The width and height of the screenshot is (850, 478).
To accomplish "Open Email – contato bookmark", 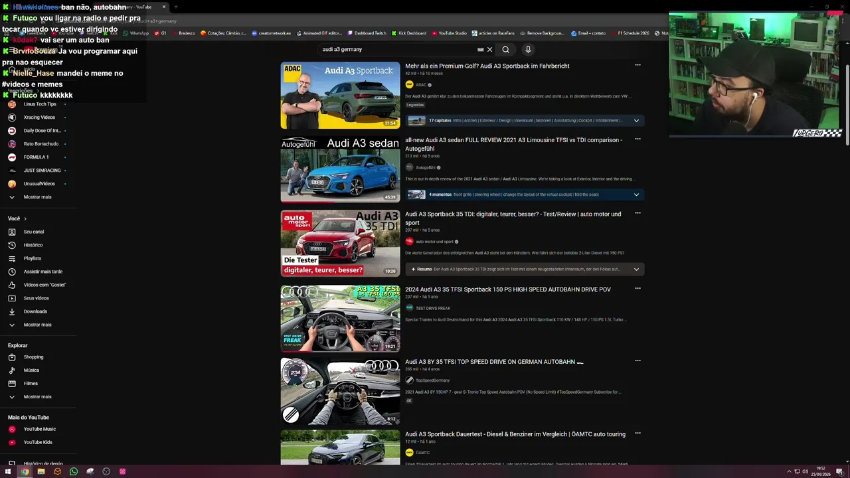I will click(588, 33).
